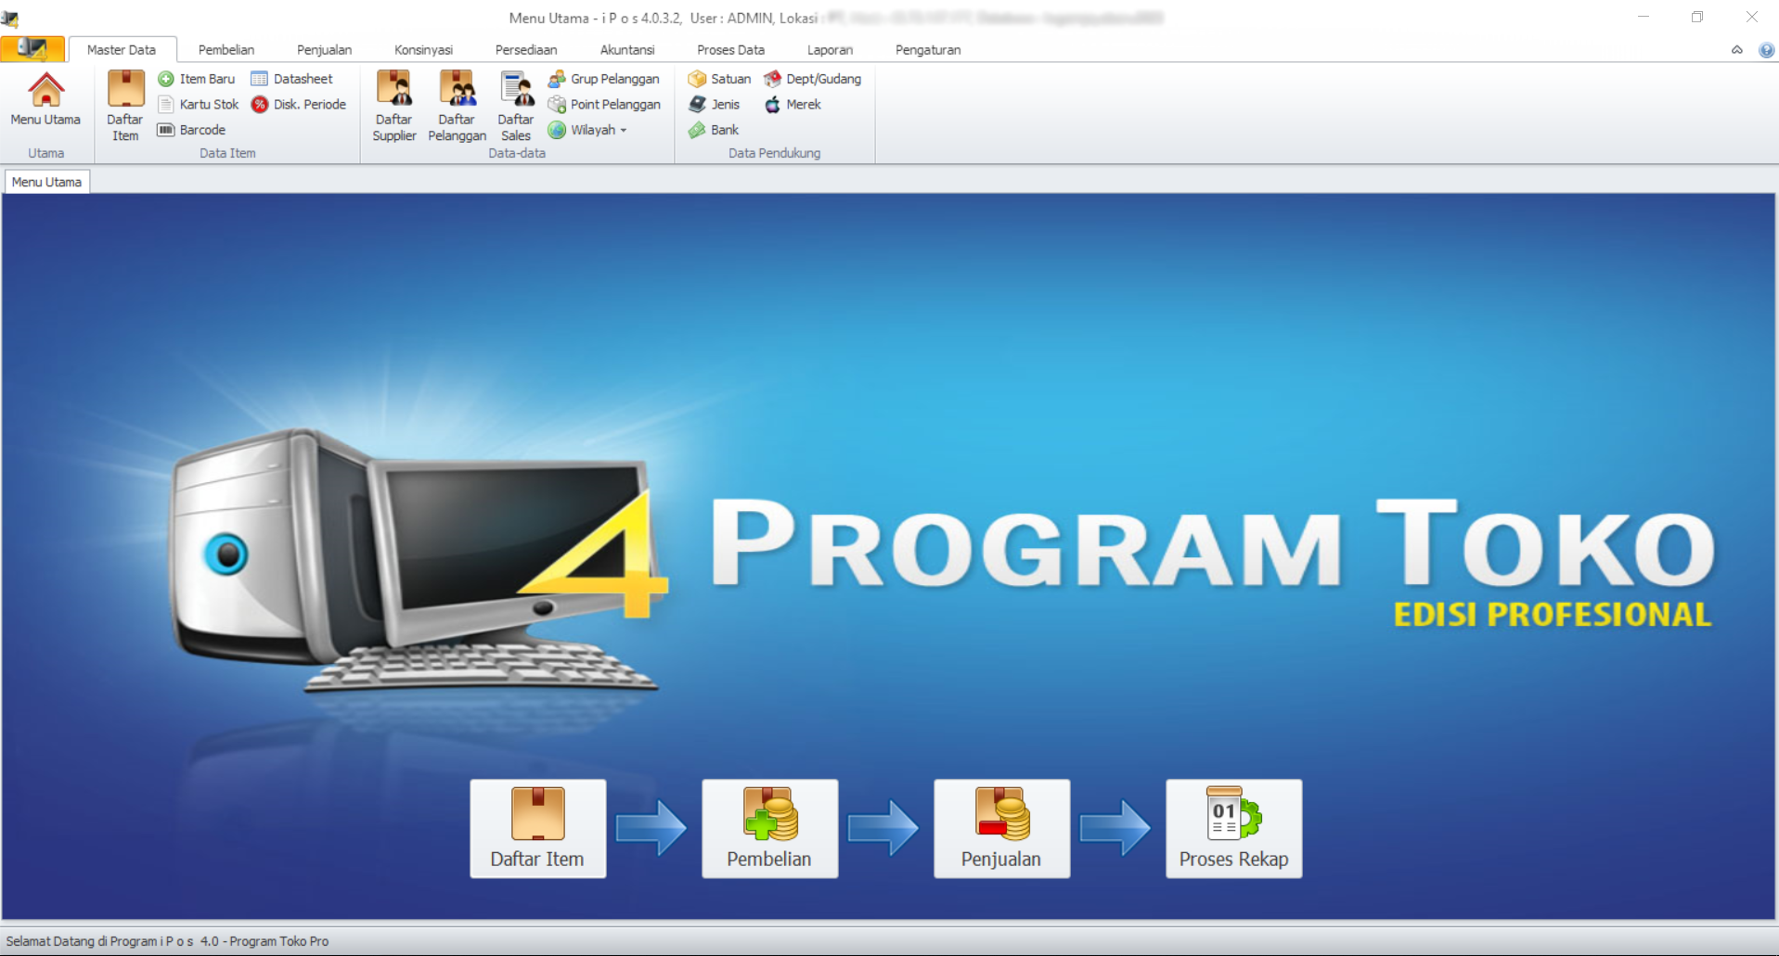Collapse the ribbon using the arrow

(x=1736, y=50)
